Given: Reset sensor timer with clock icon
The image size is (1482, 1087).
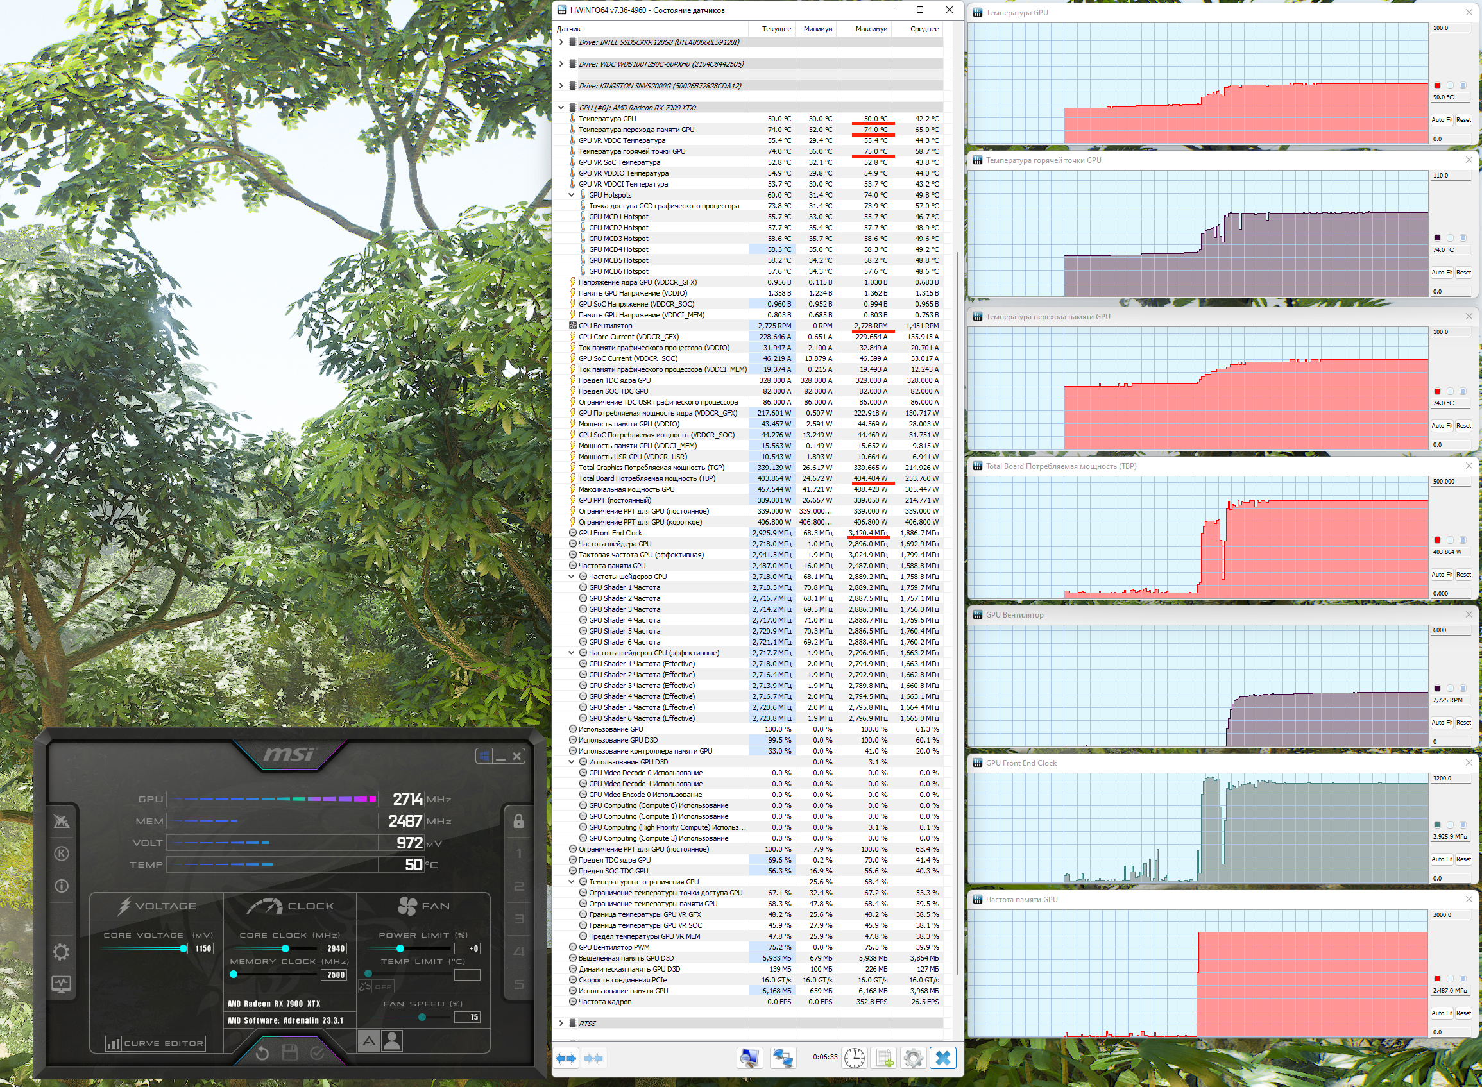Looking at the screenshot, I should [x=854, y=1058].
